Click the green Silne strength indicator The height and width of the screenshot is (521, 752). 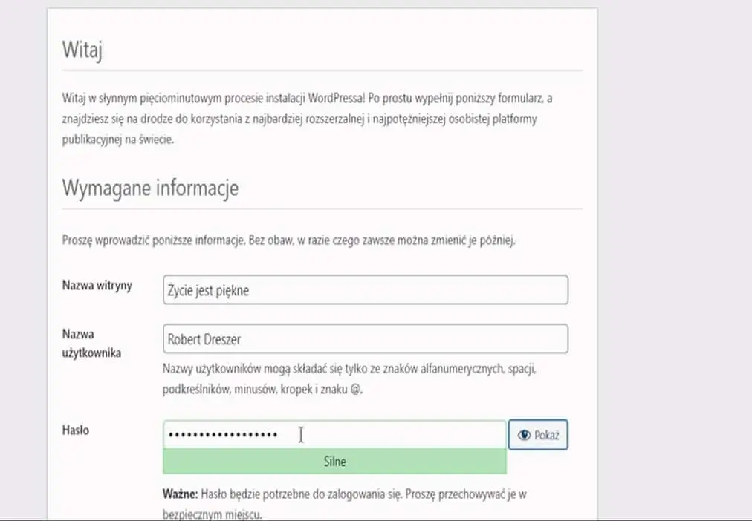(334, 462)
